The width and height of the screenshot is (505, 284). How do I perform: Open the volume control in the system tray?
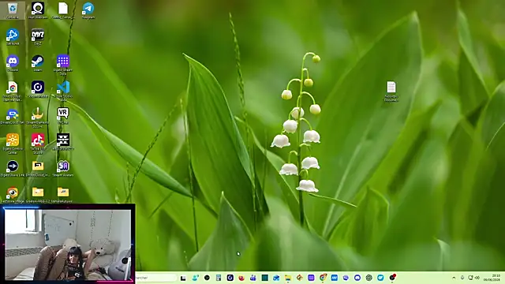(x=477, y=278)
